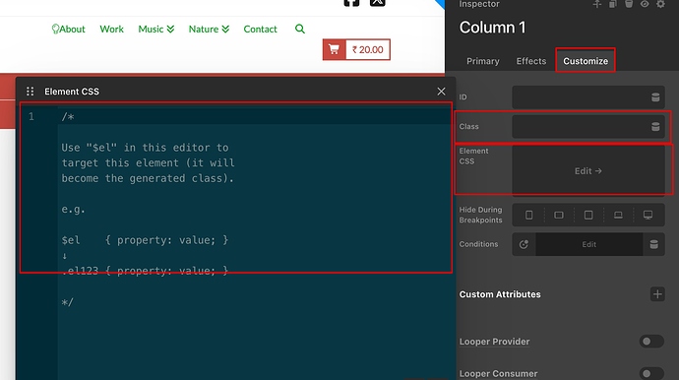Hide element on smallest phone breakpoint
The height and width of the screenshot is (380, 679).
[528, 215]
